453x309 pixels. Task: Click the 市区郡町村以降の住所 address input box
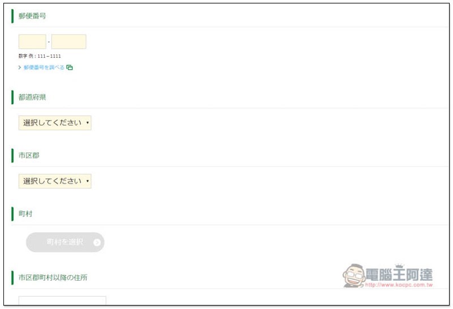point(62,301)
